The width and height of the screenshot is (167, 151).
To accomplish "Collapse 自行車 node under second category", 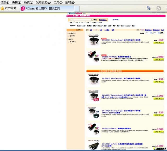I will point(69,42).
